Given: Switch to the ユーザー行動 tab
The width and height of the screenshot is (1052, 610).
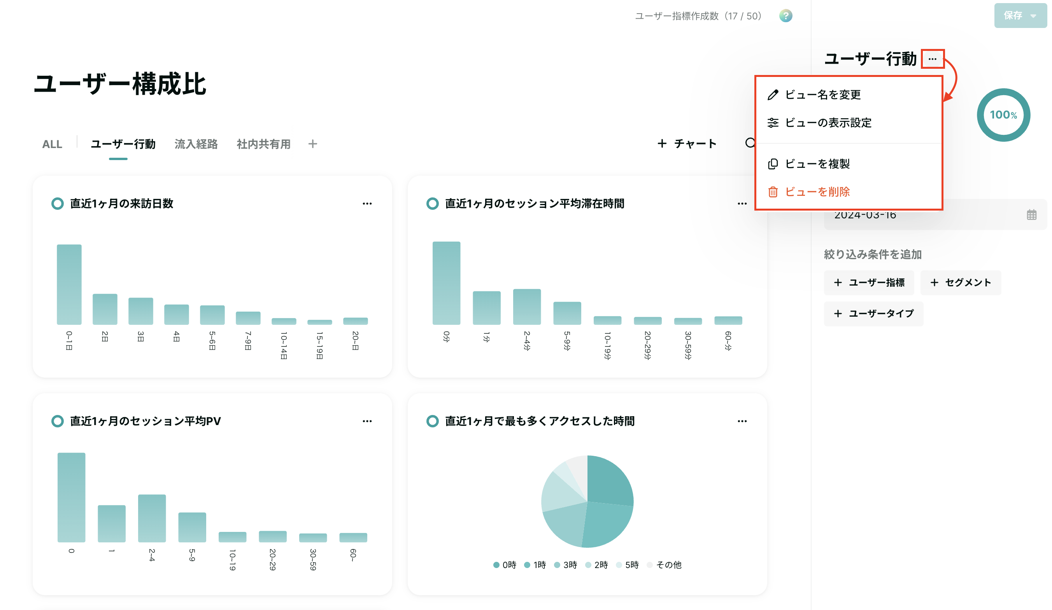Looking at the screenshot, I should [123, 144].
